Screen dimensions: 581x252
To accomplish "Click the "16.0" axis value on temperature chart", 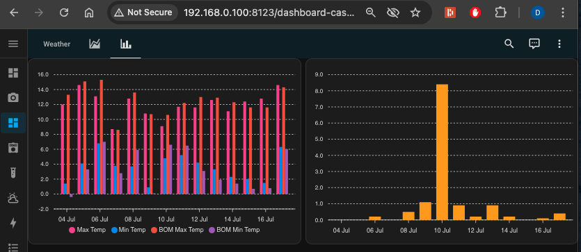I will click(x=43, y=75).
